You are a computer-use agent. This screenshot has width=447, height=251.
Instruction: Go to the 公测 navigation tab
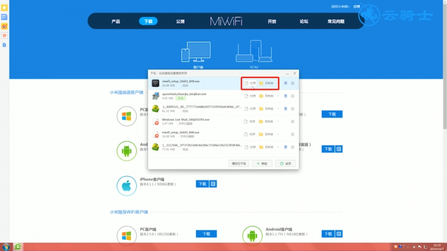180,21
